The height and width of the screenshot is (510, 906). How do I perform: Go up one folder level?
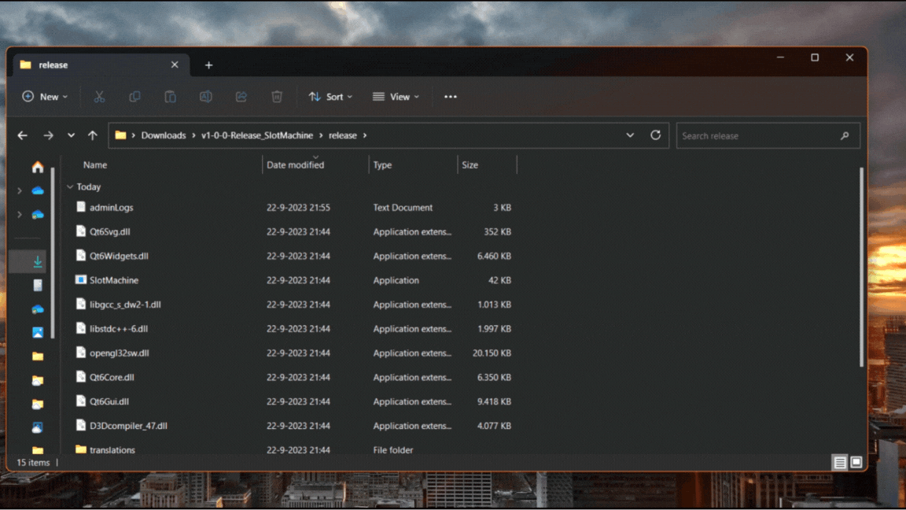click(93, 135)
